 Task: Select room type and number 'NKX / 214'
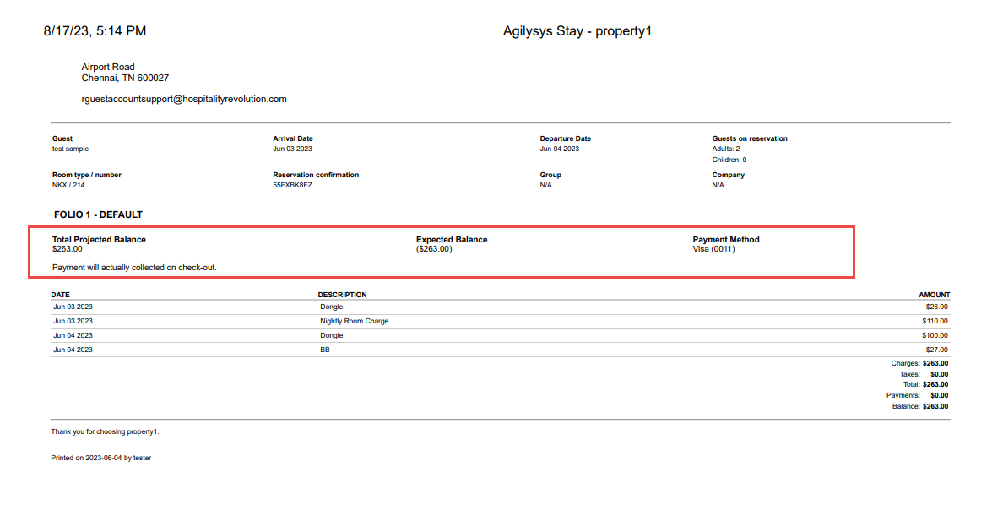(69, 185)
